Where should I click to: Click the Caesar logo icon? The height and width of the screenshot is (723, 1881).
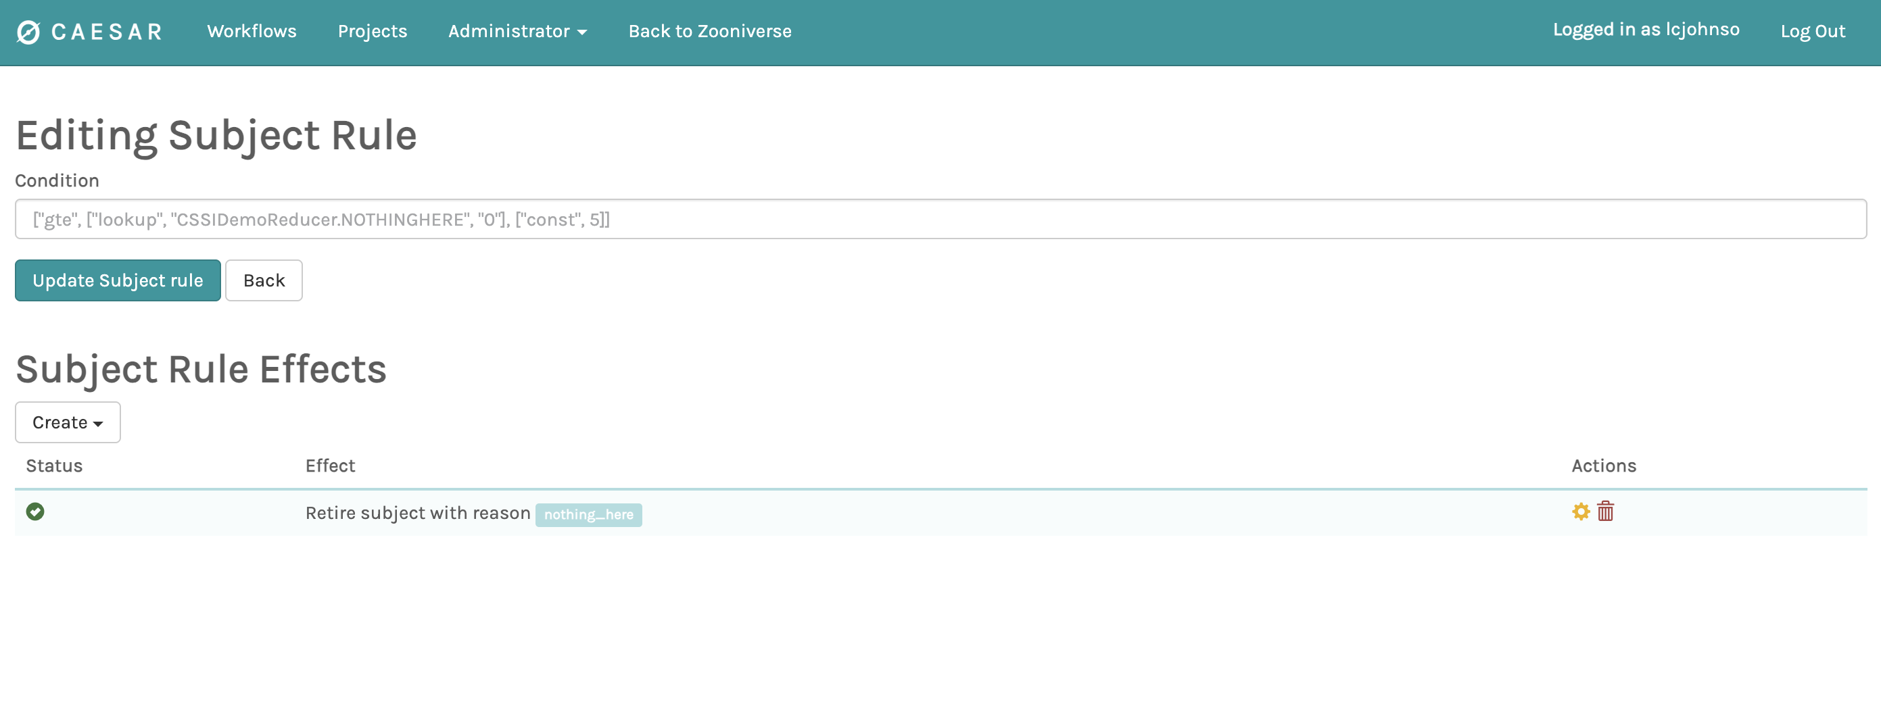tap(28, 32)
